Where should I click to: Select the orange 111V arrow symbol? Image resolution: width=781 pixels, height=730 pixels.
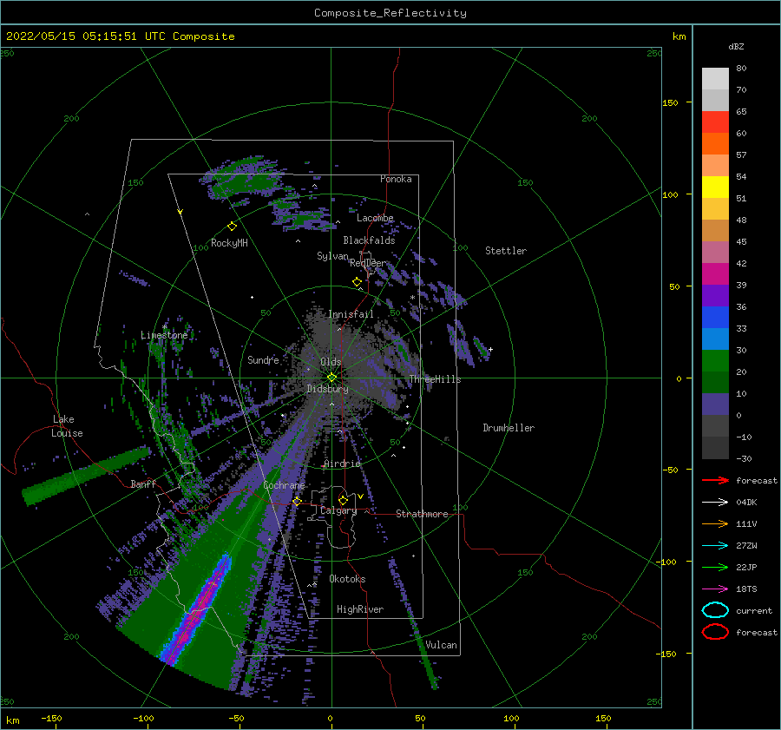coord(715,523)
